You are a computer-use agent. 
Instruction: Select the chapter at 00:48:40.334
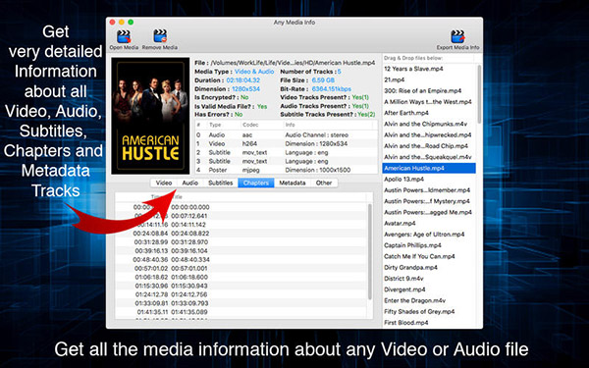241,259
